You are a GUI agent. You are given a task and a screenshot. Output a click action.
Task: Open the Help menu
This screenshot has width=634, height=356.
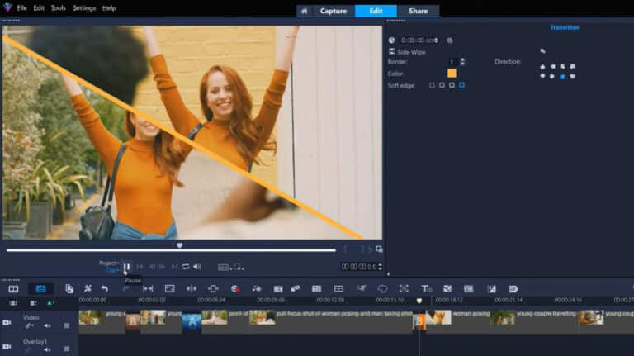(x=109, y=8)
